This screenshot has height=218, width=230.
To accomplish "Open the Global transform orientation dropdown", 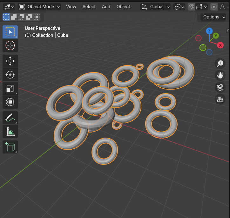I will 155,7.
